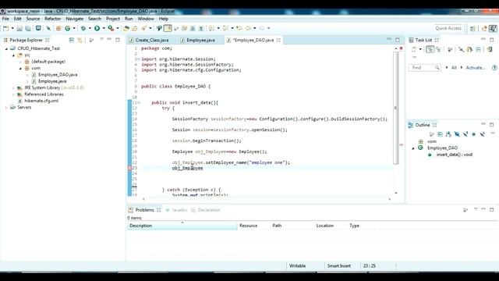The image size is (499, 281).
Task: Toggle Hide Local Types in Outline
Action: pyautogui.click(x=482, y=134)
